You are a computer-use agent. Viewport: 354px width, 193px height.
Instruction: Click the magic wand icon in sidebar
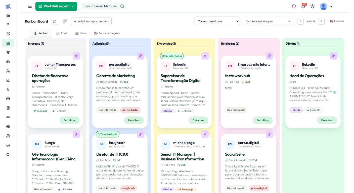8,34
